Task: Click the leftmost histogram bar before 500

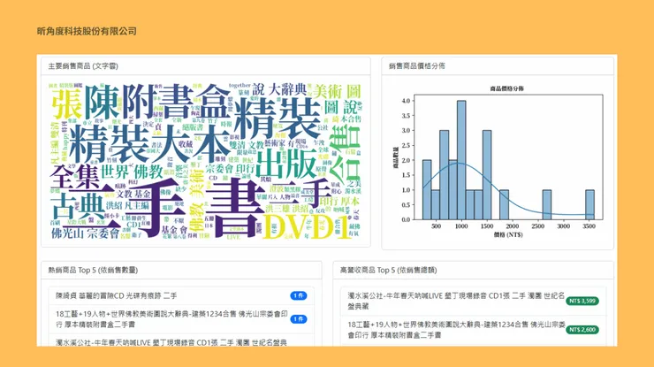Action: [427, 189]
